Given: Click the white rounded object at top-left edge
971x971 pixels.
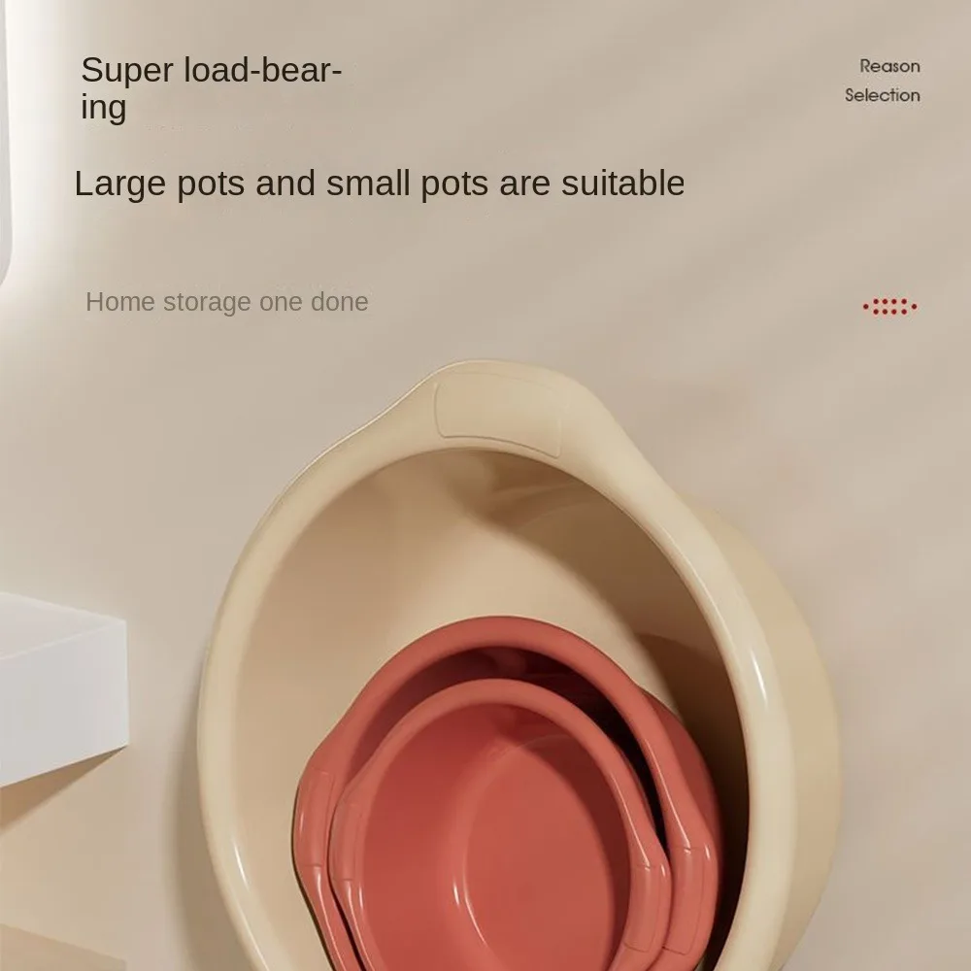Looking at the screenshot, I should tap(6, 143).
